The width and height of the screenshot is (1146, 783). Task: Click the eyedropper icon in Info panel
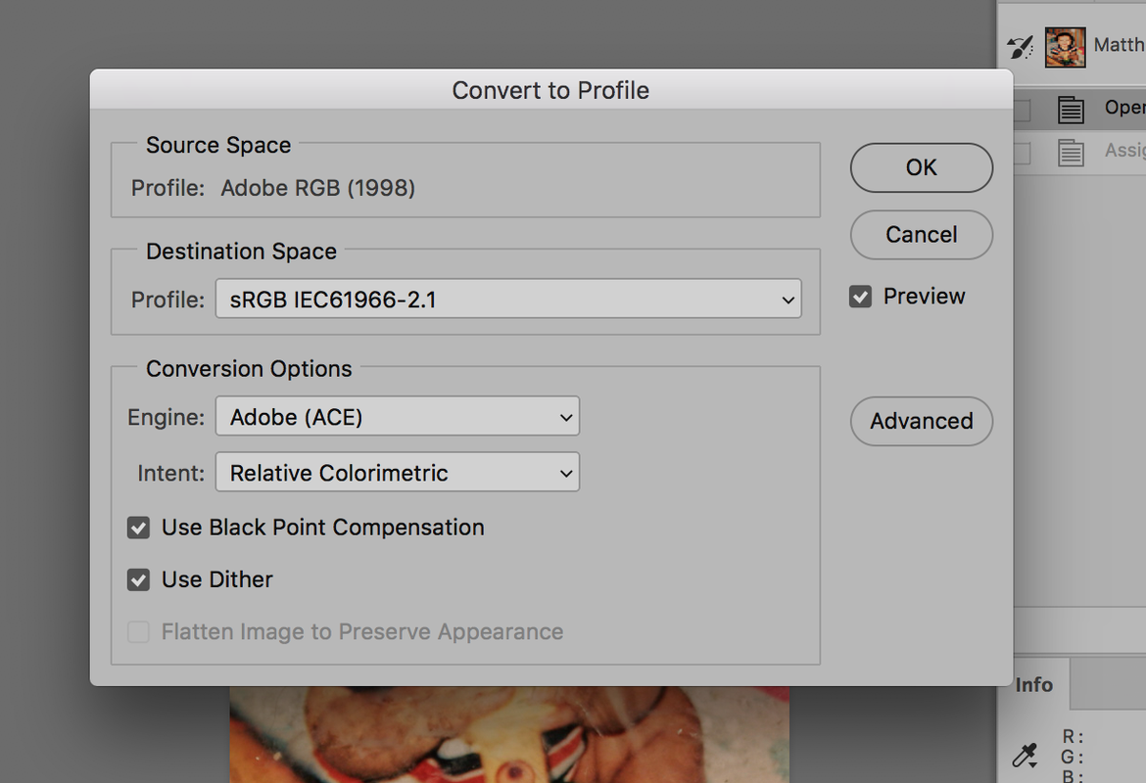click(1025, 756)
